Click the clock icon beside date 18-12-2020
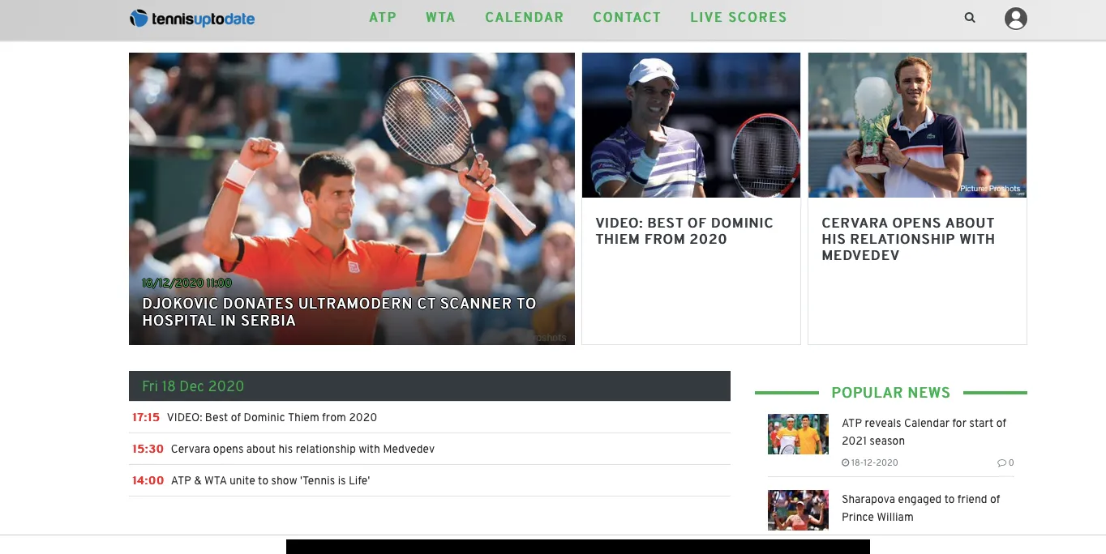 tap(845, 462)
